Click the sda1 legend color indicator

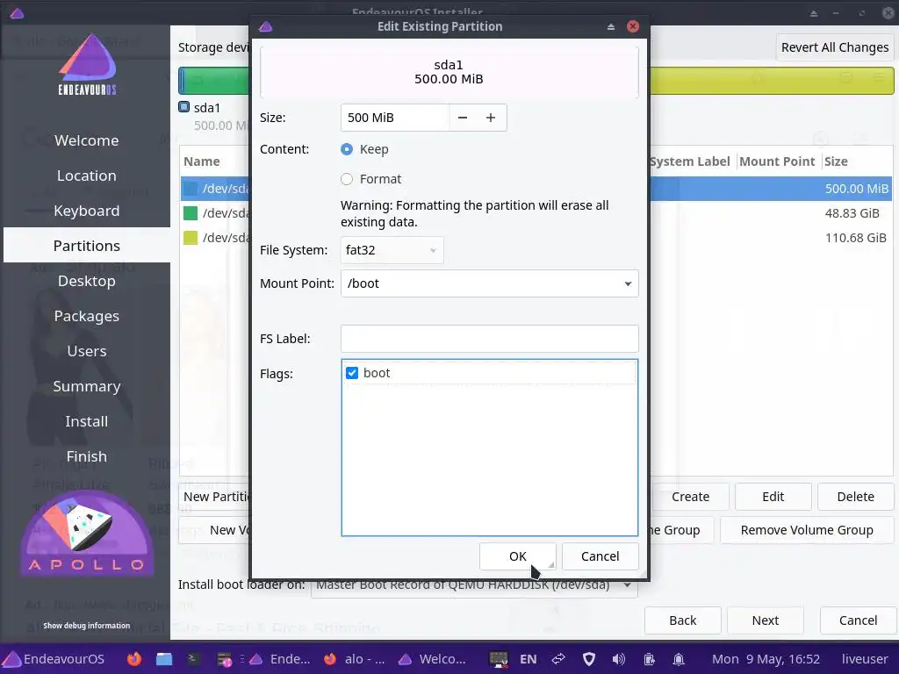click(184, 106)
